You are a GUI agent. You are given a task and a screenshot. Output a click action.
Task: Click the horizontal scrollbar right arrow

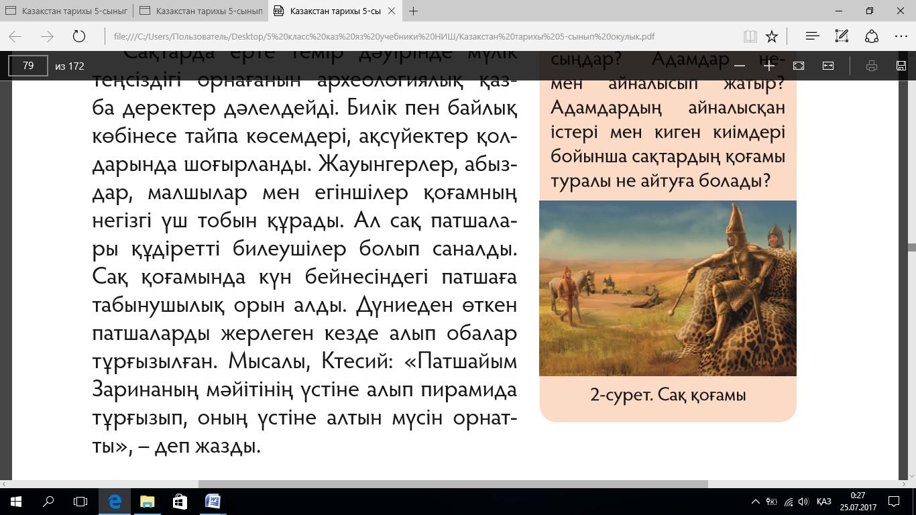(903, 483)
